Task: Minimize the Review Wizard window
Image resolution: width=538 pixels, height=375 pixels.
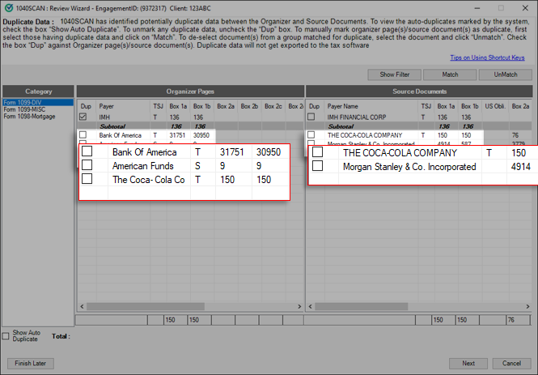Action: [447, 6]
